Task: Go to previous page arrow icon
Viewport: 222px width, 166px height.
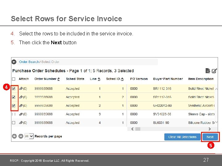Action: (14, 136)
